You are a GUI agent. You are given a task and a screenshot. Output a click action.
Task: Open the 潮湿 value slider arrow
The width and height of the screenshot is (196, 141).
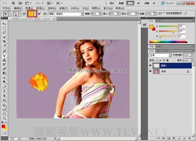(x=100, y=13)
